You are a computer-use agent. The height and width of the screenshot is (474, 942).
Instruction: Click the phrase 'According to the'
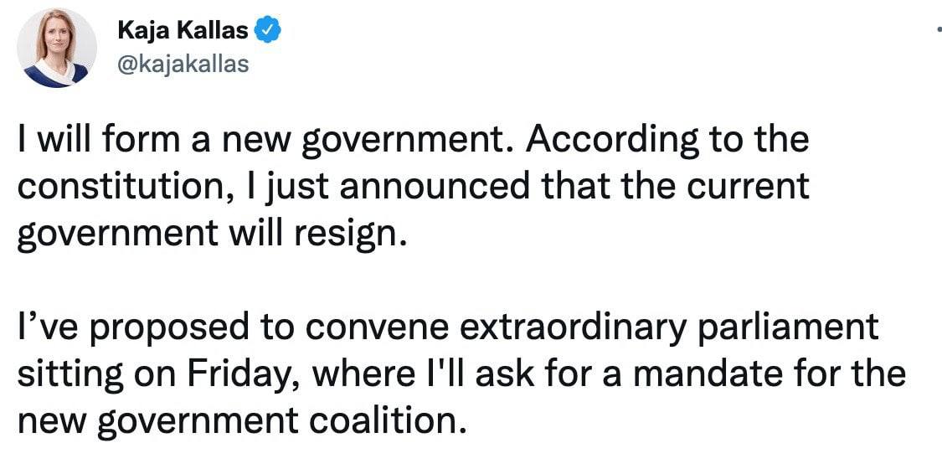(668, 141)
